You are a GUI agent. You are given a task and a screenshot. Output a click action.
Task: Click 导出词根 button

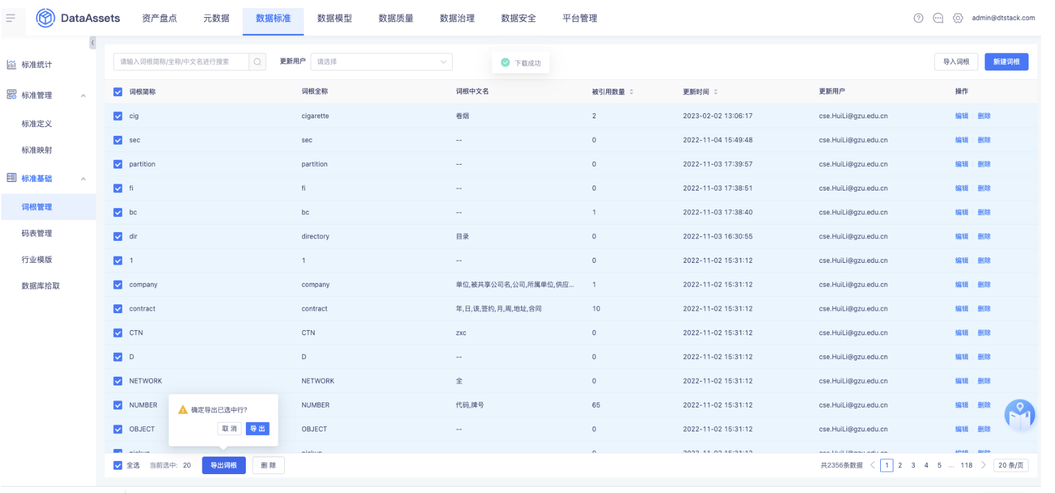224,465
